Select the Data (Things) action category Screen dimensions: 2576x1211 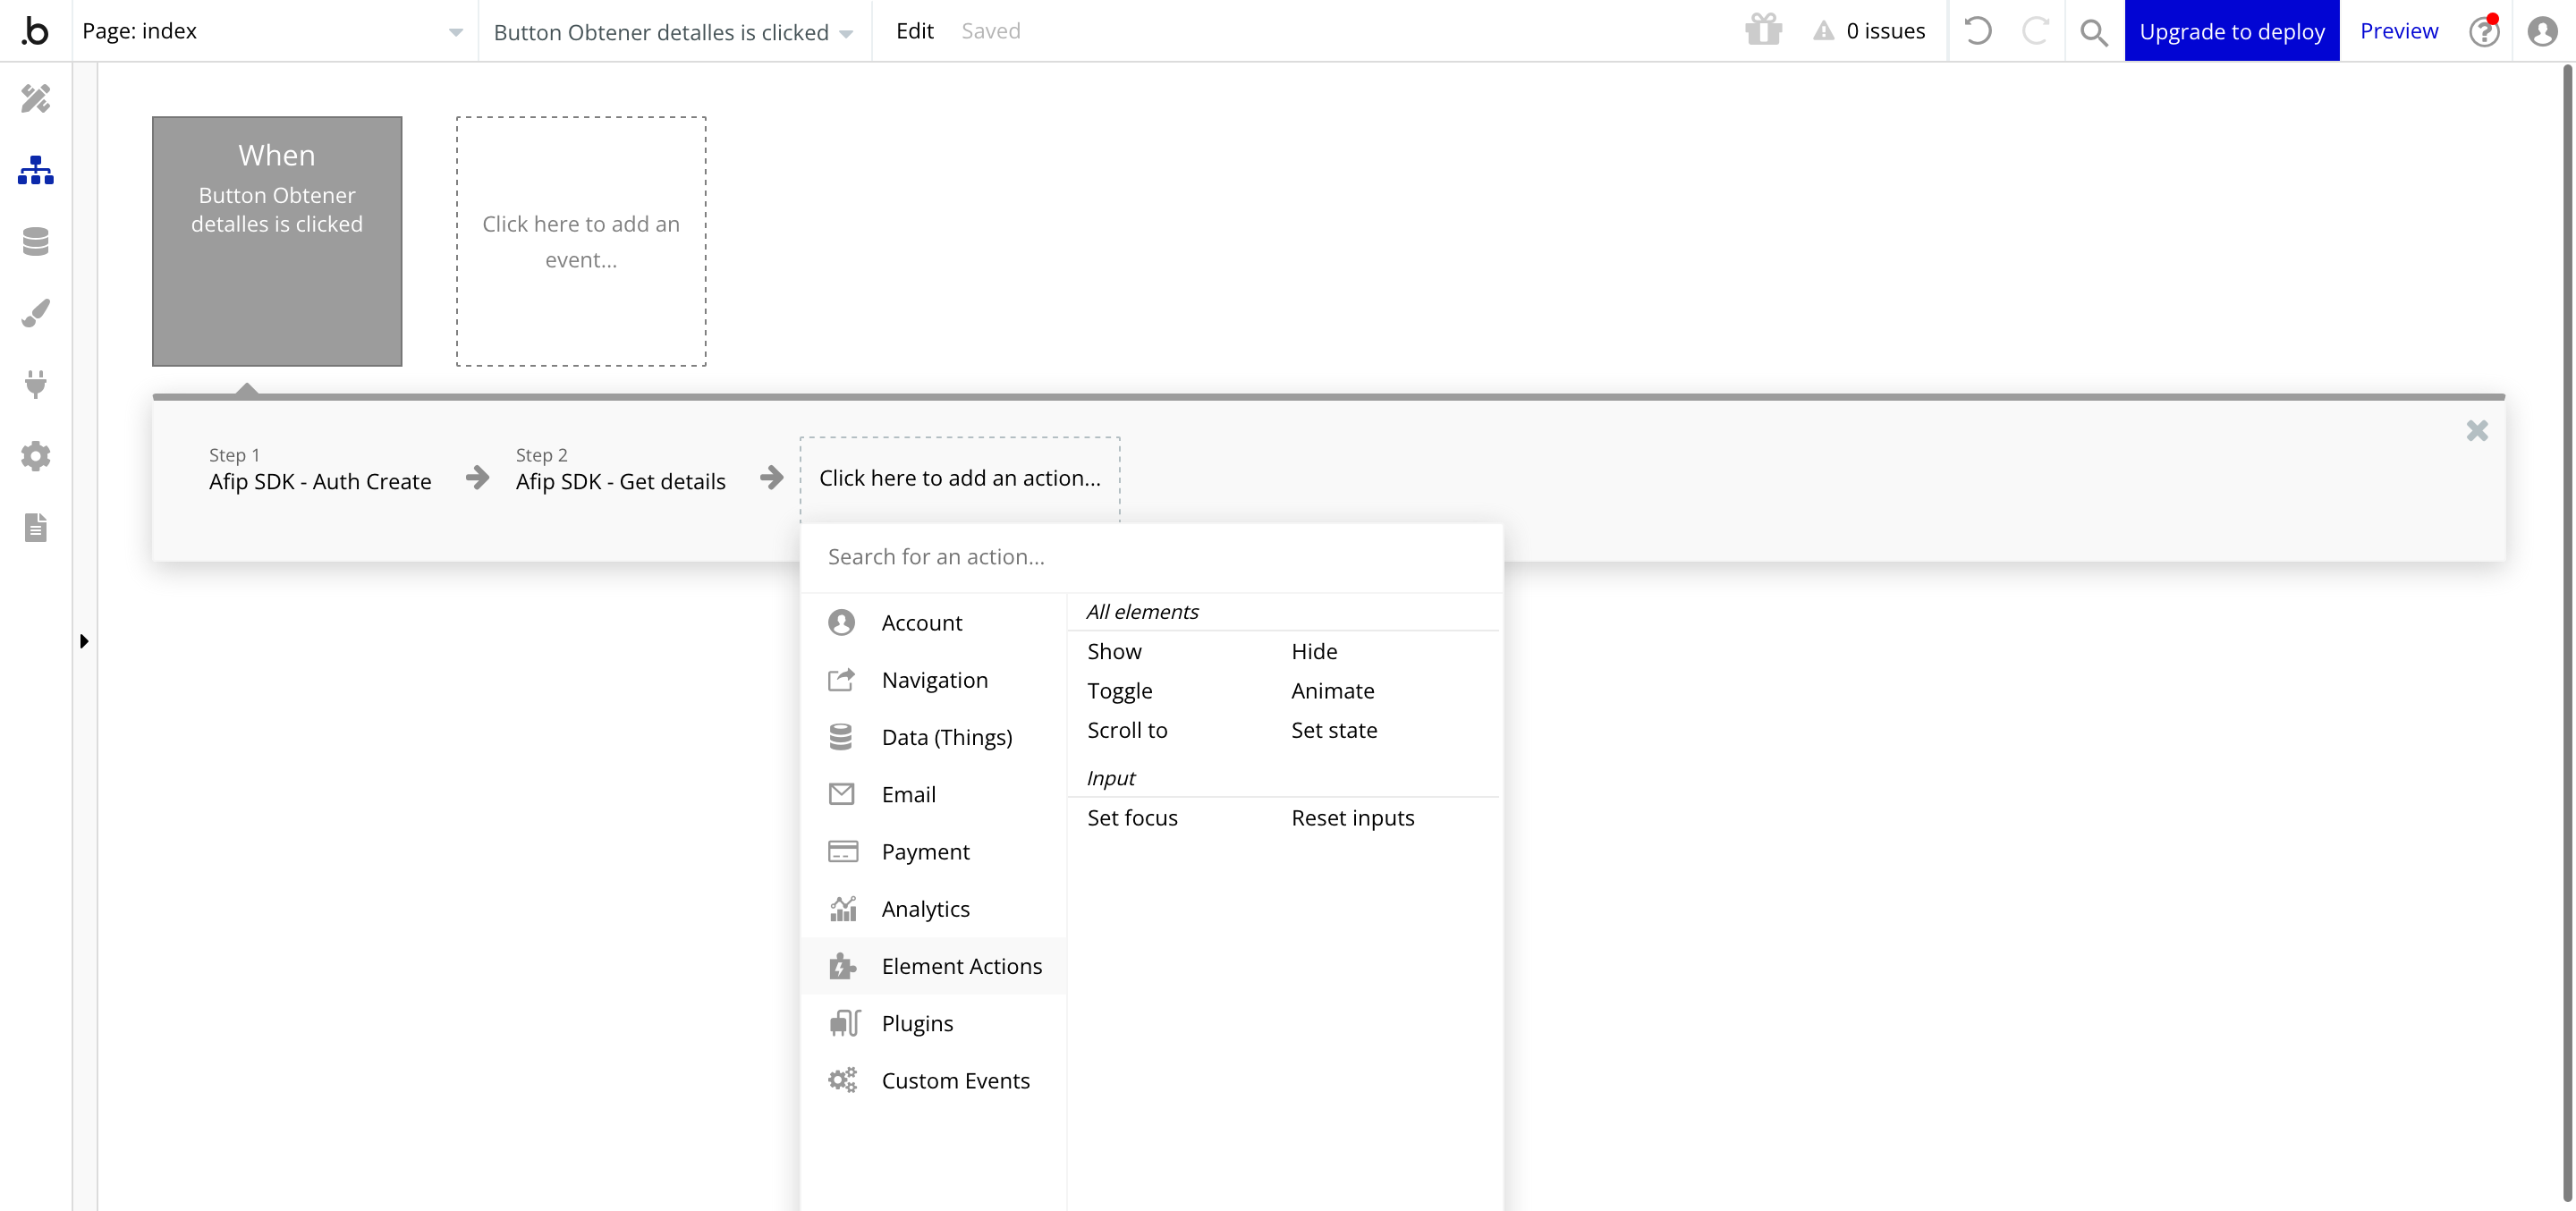[x=934, y=737]
